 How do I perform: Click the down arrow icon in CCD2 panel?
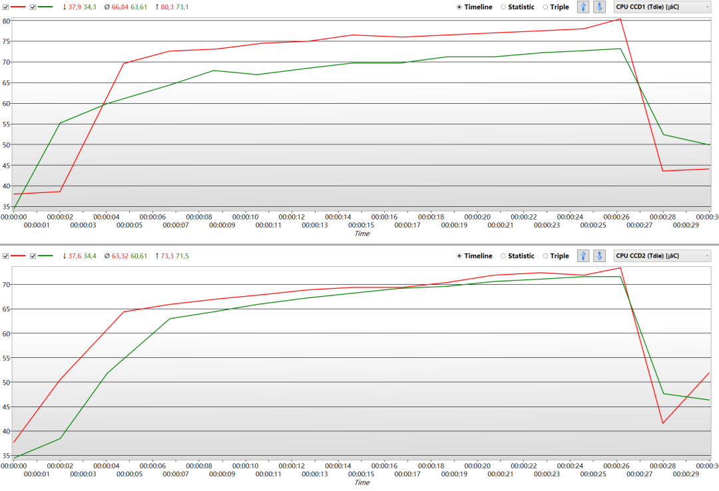599,255
